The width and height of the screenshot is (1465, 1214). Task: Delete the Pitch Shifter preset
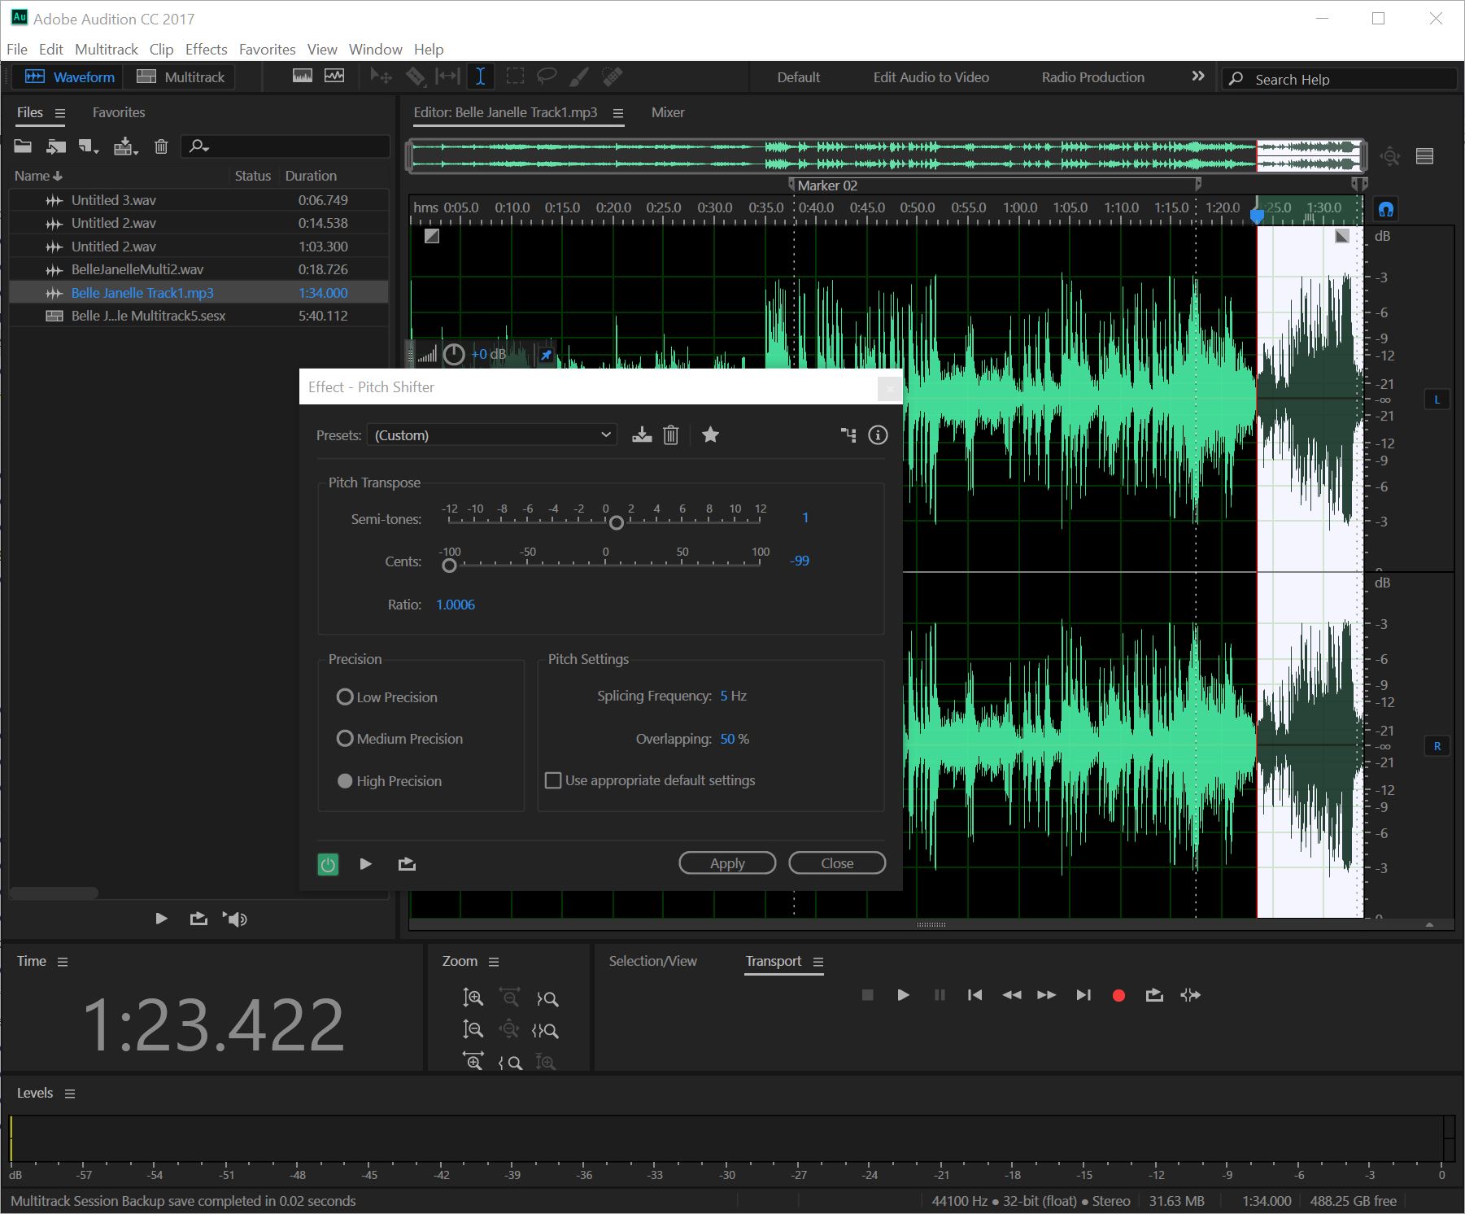point(671,435)
